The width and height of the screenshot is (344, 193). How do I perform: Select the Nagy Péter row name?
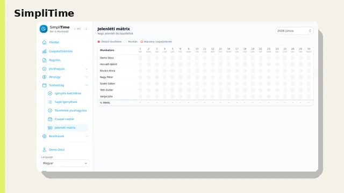point(106,77)
